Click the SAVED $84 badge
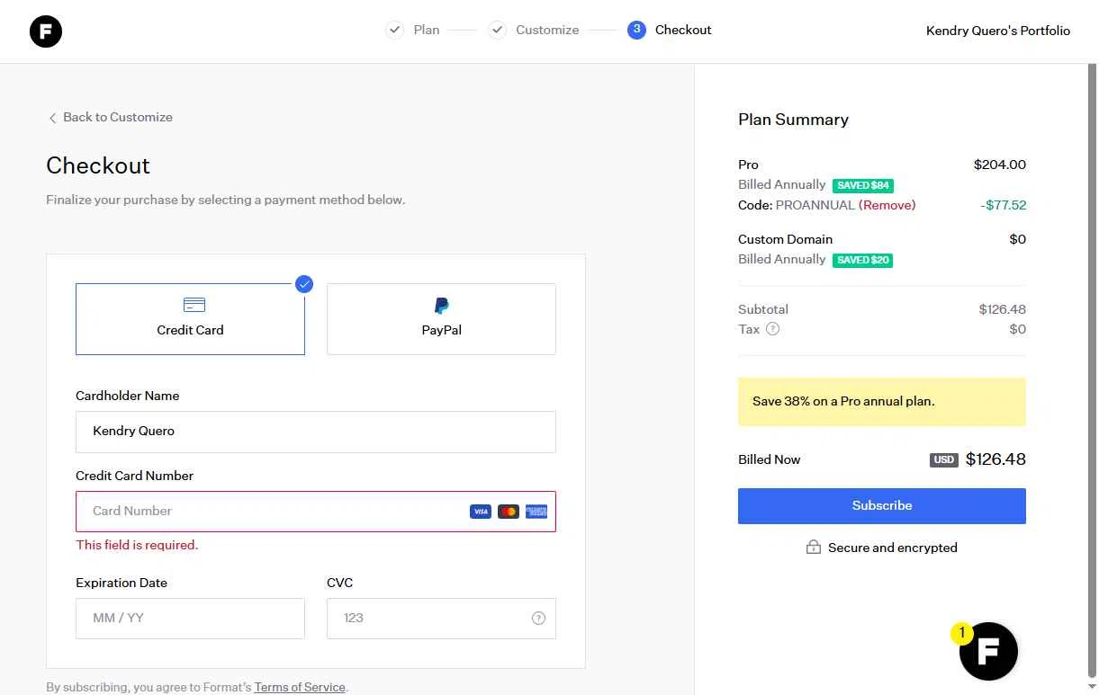This screenshot has width=1099, height=695. [x=863, y=185]
